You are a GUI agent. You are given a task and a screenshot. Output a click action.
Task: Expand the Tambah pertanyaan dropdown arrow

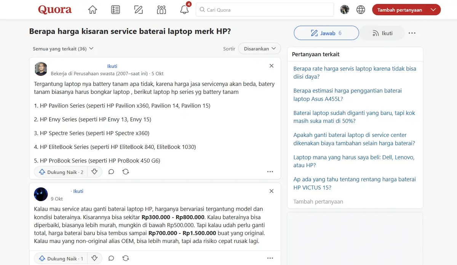(x=433, y=10)
